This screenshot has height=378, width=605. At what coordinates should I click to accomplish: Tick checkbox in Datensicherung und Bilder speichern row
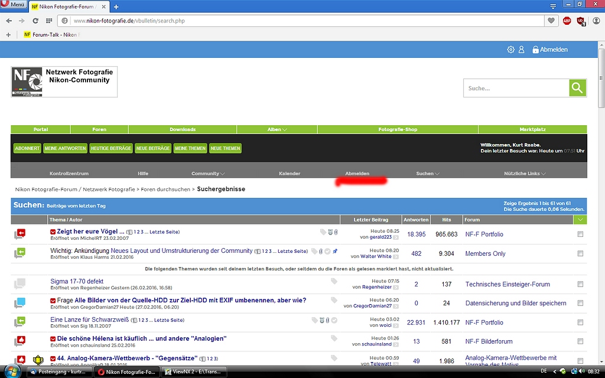580,303
